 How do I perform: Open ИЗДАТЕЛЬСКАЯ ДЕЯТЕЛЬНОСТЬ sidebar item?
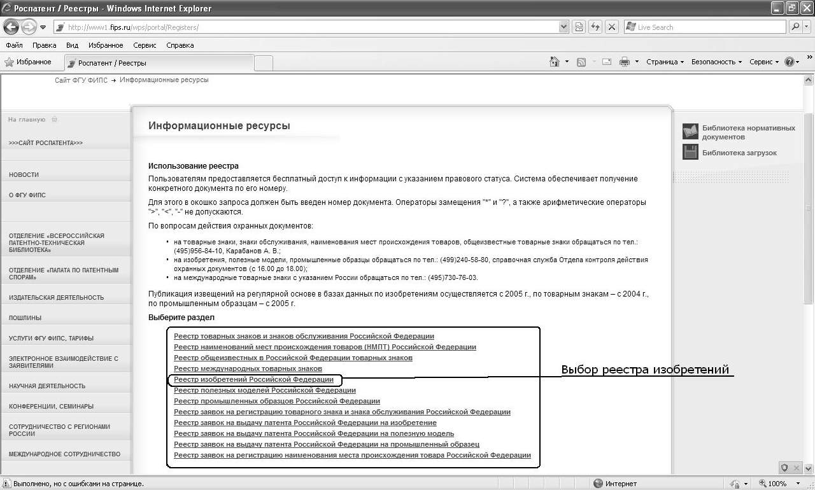(56, 298)
